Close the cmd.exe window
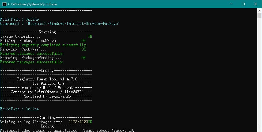The height and width of the screenshot is (132, 262). [256, 4]
